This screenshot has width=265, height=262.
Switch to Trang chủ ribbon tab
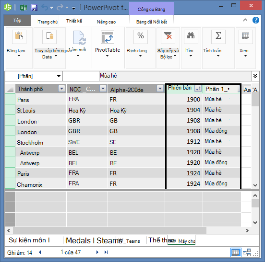tap(48, 22)
